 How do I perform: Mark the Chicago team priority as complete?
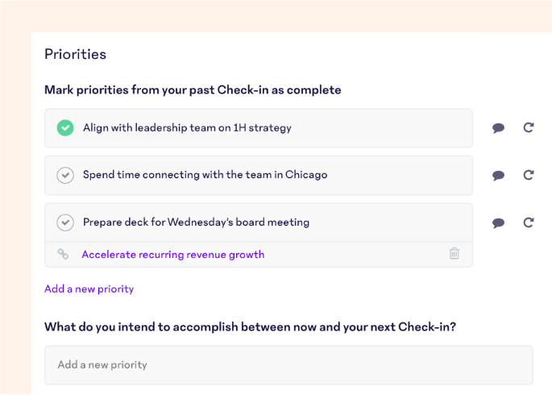tap(65, 175)
